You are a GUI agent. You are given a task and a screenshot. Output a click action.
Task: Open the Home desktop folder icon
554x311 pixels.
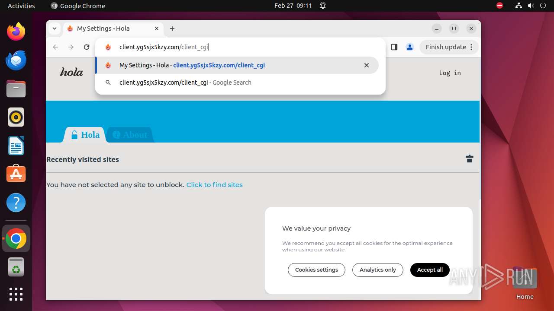click(525, 283)
